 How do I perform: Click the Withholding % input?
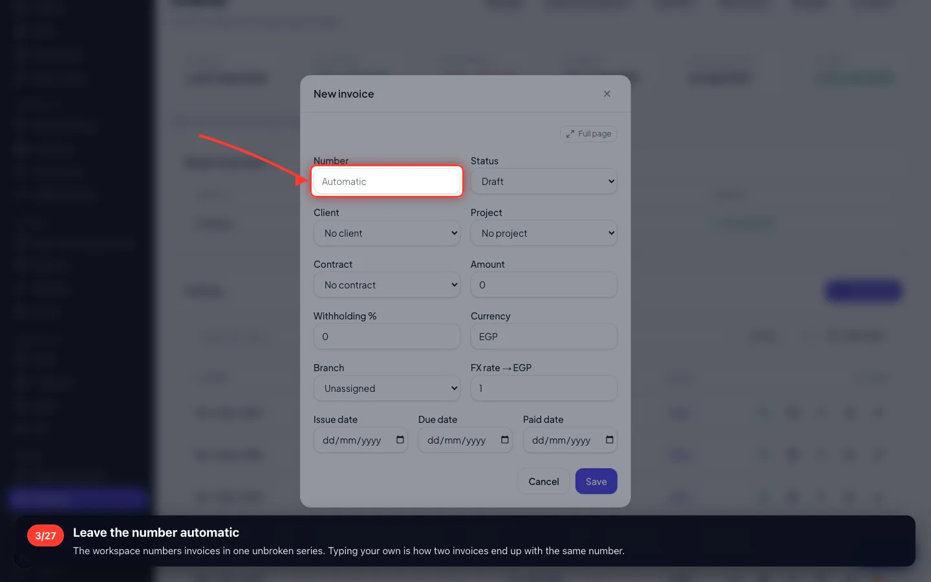point(387,337)
